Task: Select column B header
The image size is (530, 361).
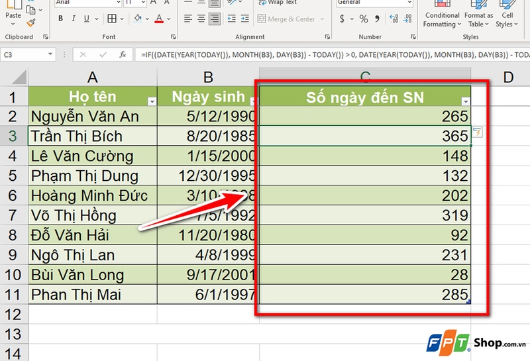Action: pyautogui.click(x=208, y=77)
